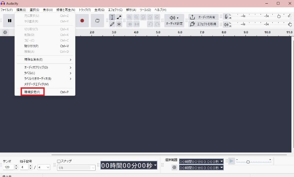
Task: Open the ファイル(F) menu
Action: pos(7,10)
